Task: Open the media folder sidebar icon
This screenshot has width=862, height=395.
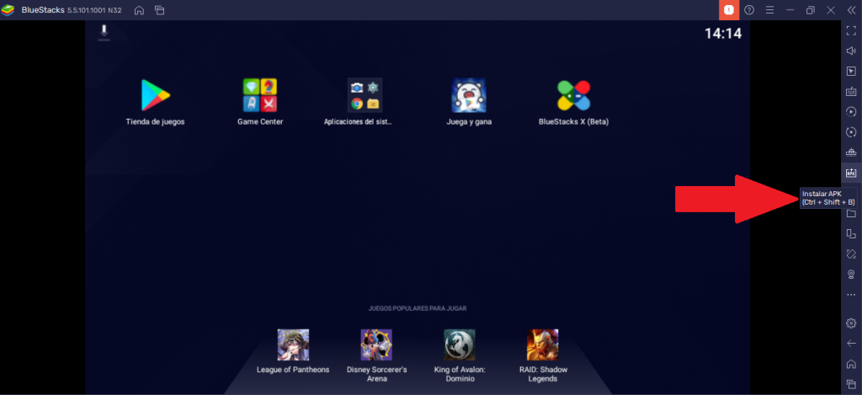Action: [851, 213]
